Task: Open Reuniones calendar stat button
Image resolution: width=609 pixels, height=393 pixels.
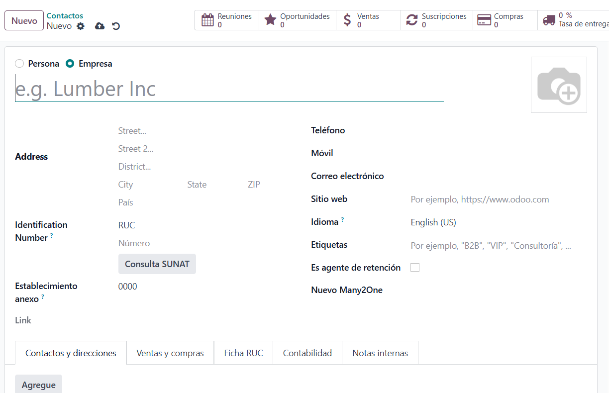Action: [227, 20]
